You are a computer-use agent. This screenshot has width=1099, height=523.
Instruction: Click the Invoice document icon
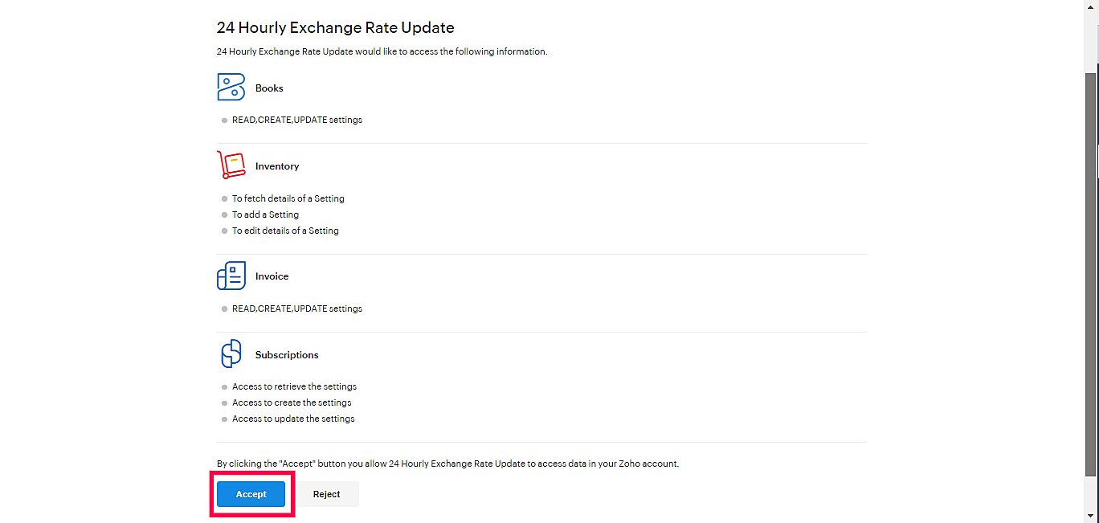click(x=231, y=276)
